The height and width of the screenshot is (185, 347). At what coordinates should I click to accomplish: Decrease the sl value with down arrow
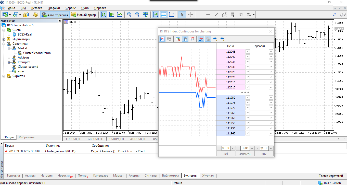click(219, 148)
